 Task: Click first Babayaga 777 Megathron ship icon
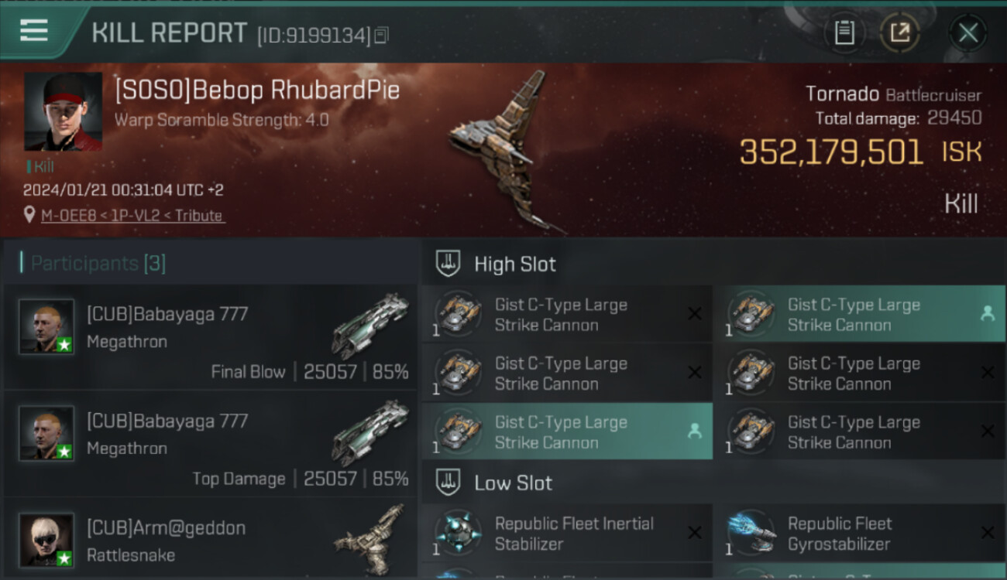click(369, 326)
